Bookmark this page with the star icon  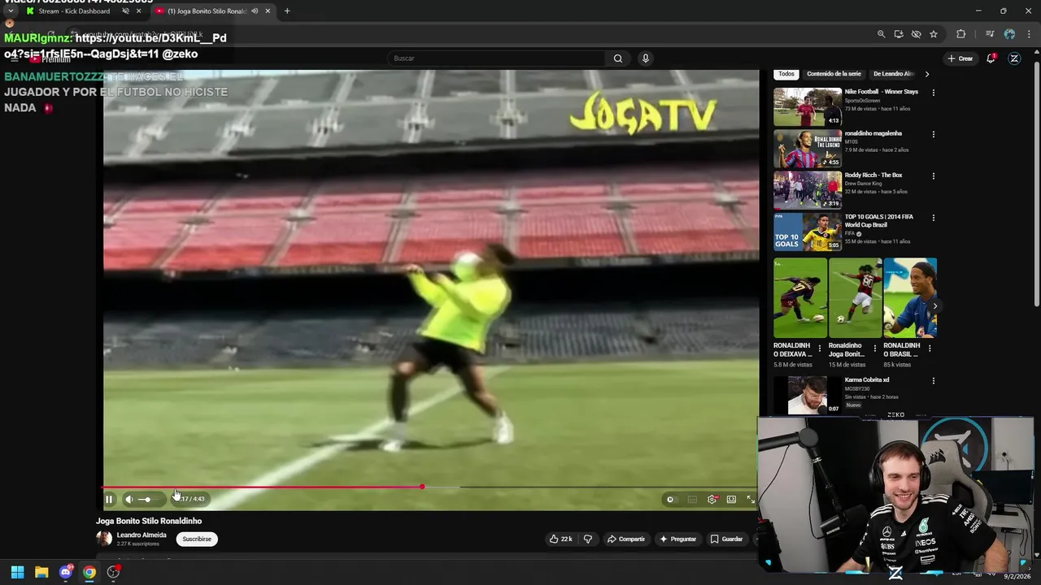(934, 34)
